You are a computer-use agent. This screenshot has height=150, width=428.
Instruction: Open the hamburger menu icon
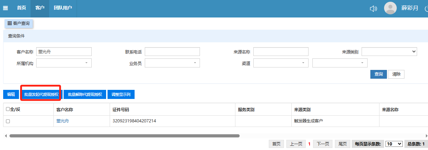pos(5,8)
